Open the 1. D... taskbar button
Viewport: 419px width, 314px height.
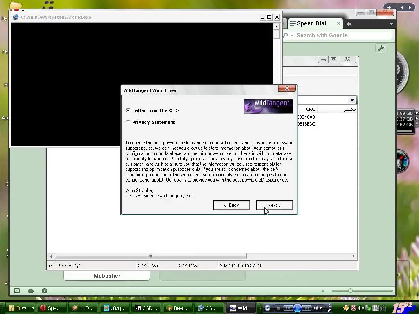pos(83,308)
